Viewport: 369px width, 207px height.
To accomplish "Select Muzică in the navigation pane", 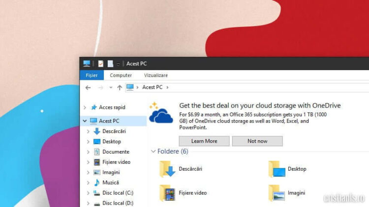I will point(110,182).
